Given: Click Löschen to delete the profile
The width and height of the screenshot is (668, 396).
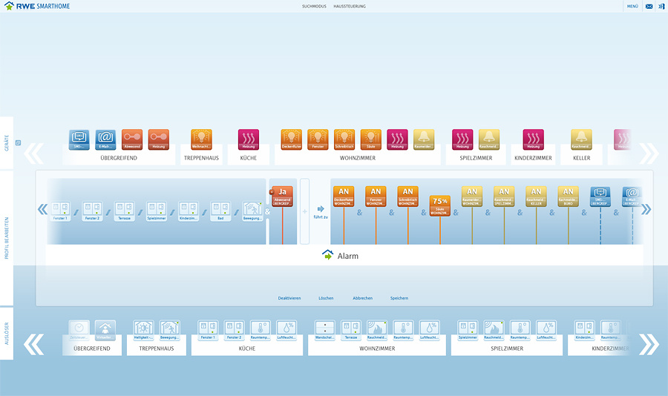Looking at the screenshot, I should tap(326, 298).
